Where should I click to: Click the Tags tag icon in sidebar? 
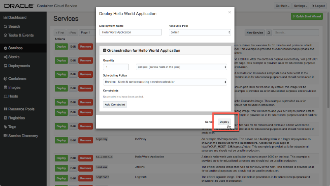point(5,127)
